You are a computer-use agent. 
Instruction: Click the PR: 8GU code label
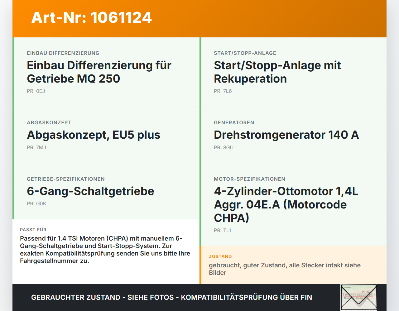pos(224,148)
